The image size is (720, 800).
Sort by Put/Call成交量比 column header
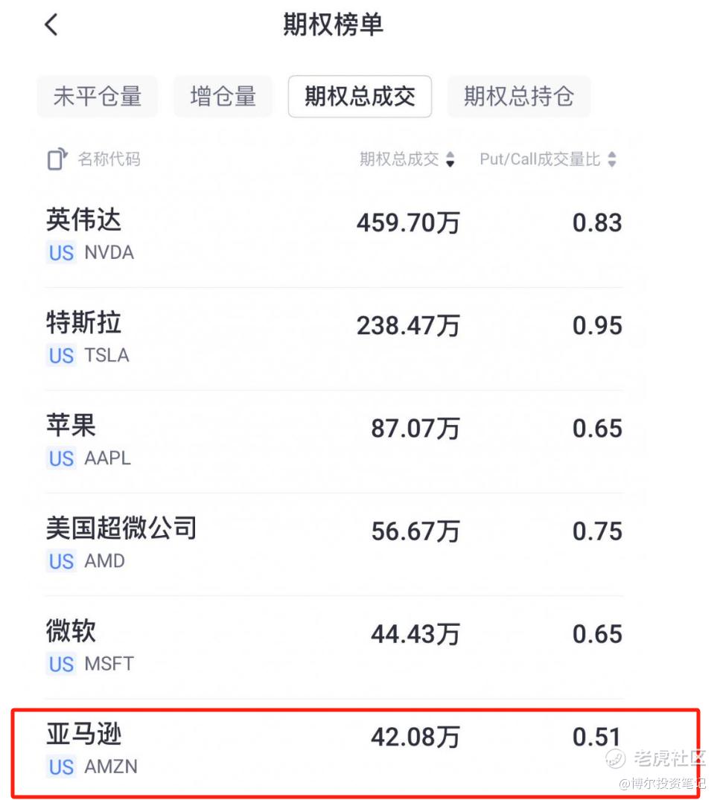(x=540, y=159)
